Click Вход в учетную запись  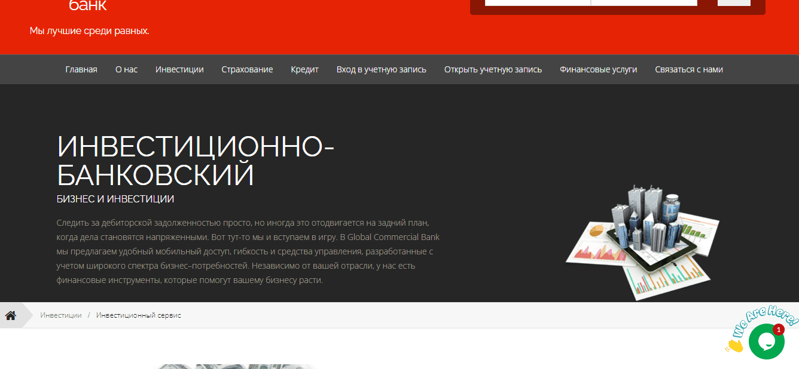coord(381,69)
